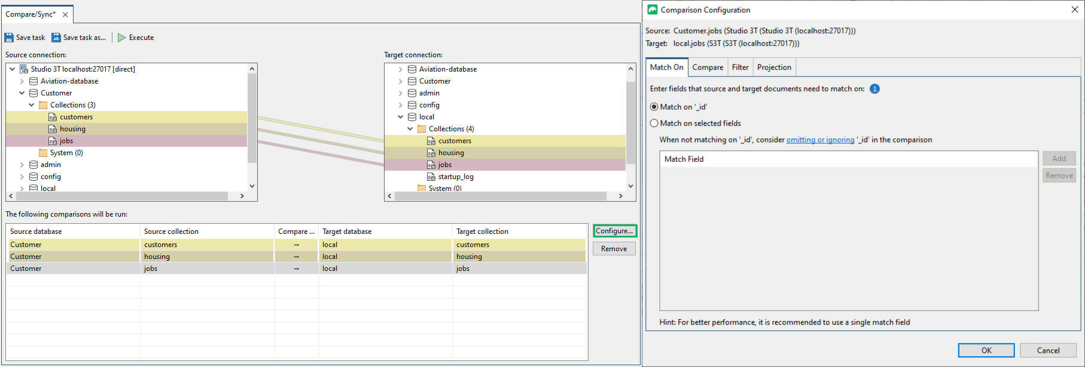Click the jobs collection icon in source tree
The height and width of the screenshot is (367, 1085).
pyautogui.click(x=53, y=141)
